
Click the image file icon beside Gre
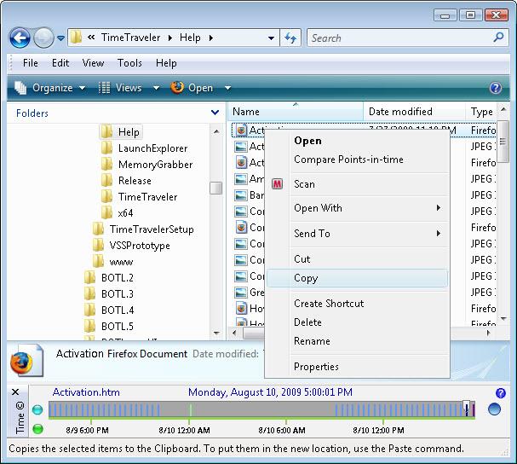(x=241, y=293)
